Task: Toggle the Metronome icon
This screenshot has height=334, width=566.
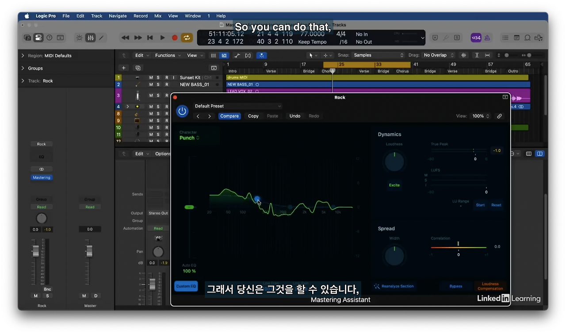Action: 487,38
